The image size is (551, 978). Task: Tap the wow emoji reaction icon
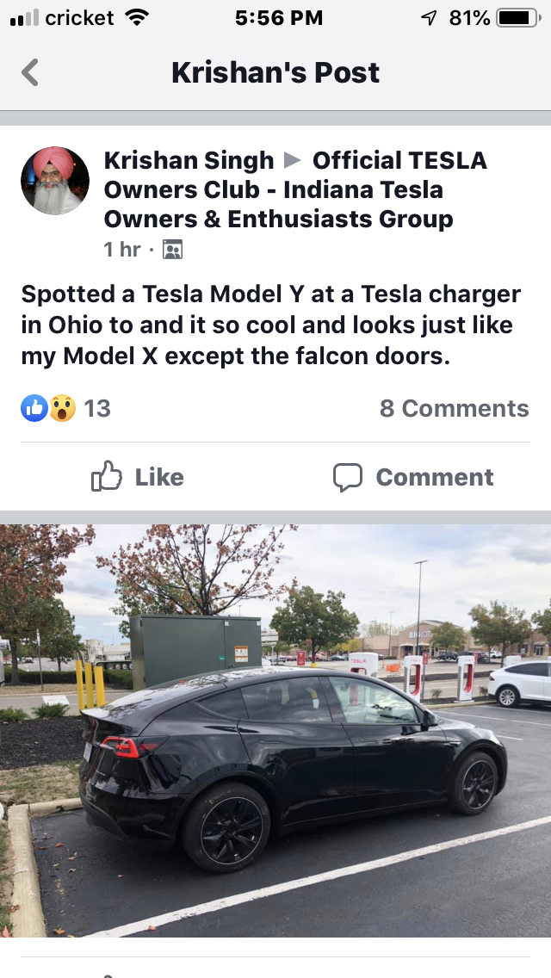(62, 409)
